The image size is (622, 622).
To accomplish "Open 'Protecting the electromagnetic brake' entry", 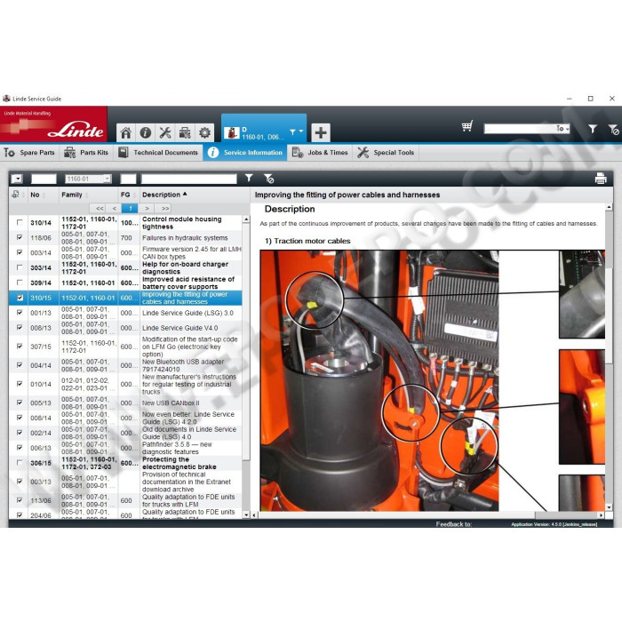I will pyautogui.click(x=179, y=463).
